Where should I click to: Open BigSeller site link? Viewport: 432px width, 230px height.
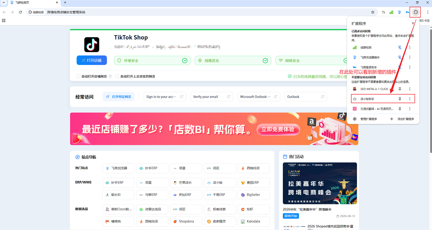point(254,195)
